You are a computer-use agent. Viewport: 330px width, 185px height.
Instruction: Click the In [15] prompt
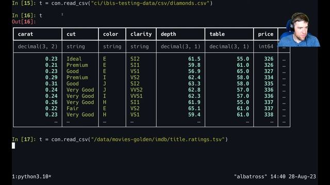pyautogui.click(x=24, y=3)
